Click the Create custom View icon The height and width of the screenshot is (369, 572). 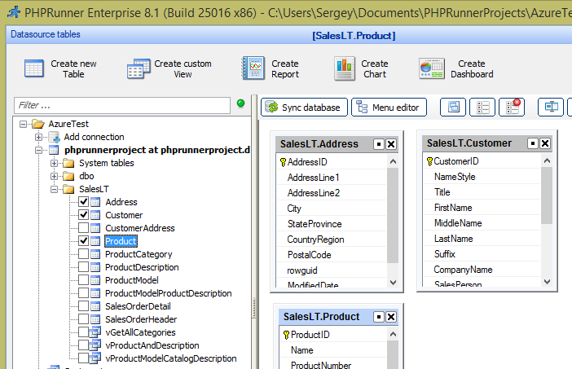point(139,68)
